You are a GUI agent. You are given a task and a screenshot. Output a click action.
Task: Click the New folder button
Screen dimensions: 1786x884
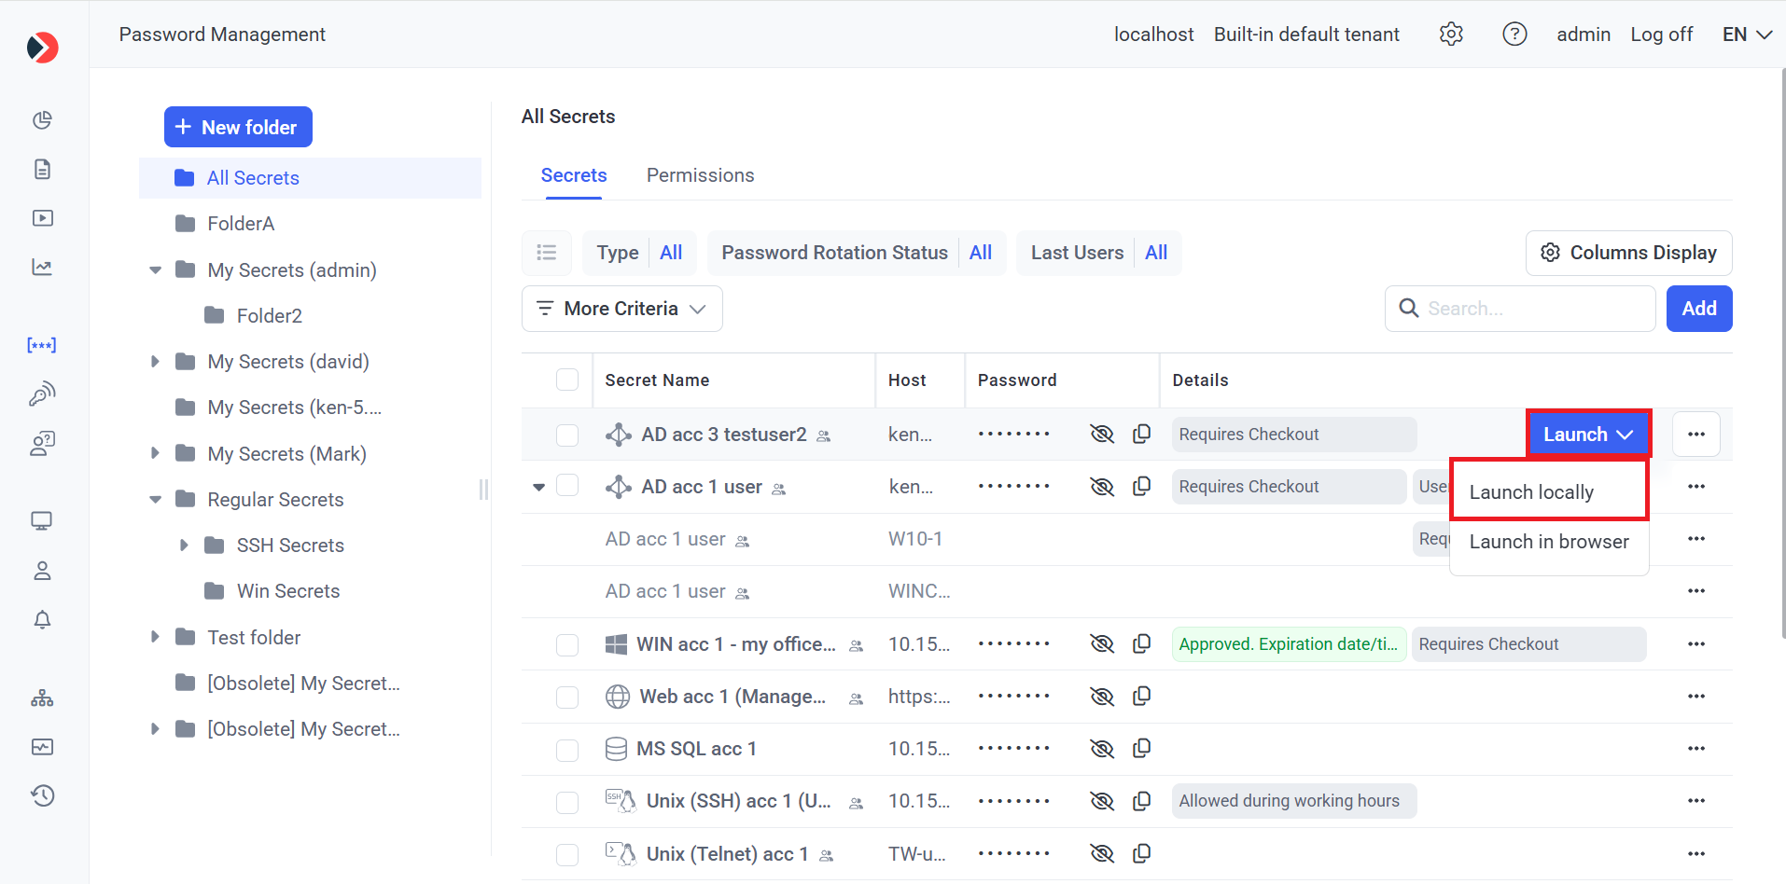[x=238, y=128]
